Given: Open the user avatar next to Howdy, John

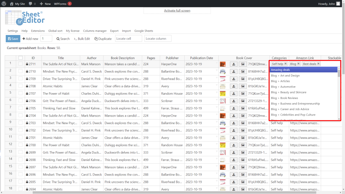Looking at the screenshot, I should 338,4.
